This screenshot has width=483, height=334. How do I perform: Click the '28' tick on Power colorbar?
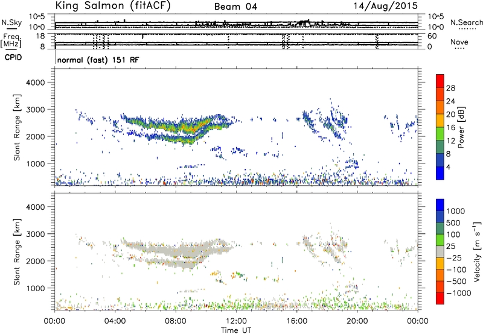coord(450,88)
